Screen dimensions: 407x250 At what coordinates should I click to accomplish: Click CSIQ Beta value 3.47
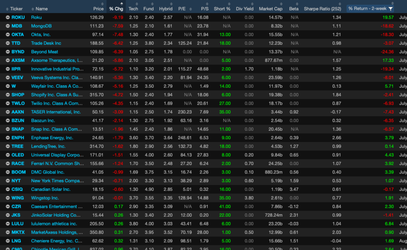click(294, 189)
